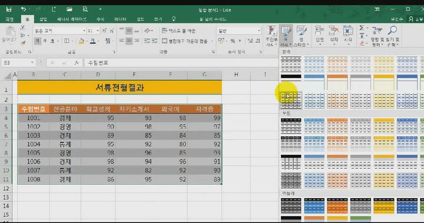Image resolution: width=424 pixels, height=223 pixels.
Task: Pick the blue style in first 어둡게 (Dark) row
Action: click(x=314, y=206)
